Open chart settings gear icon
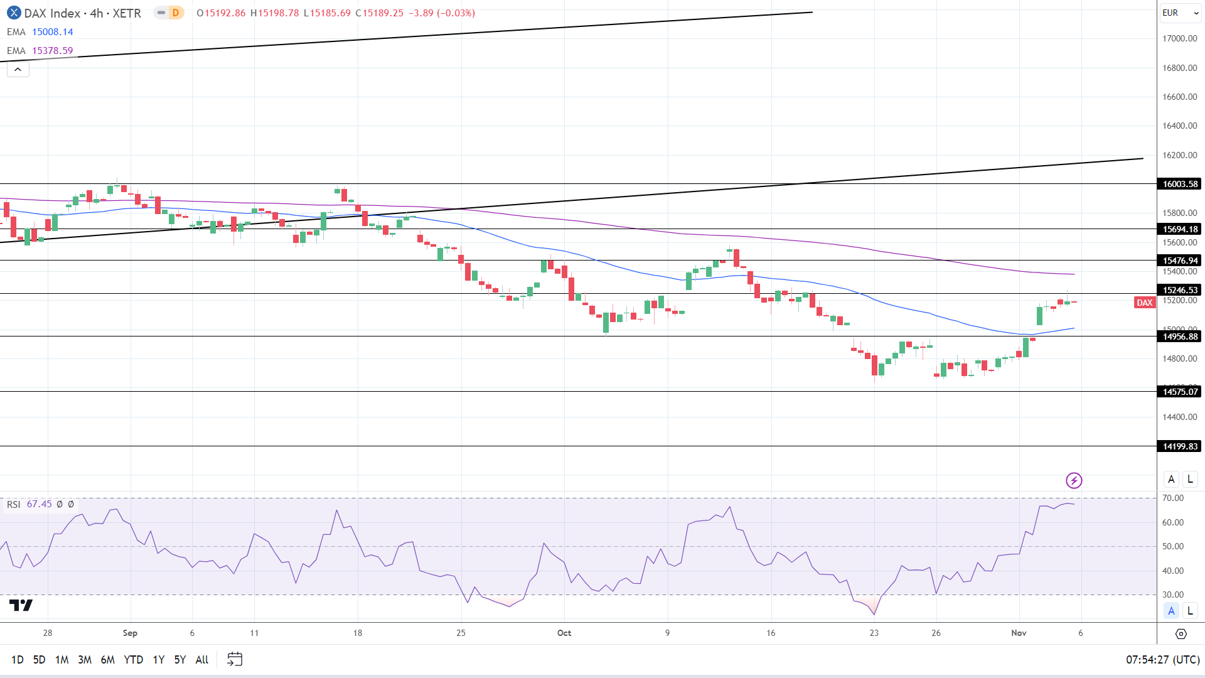 pos(1181,634)
